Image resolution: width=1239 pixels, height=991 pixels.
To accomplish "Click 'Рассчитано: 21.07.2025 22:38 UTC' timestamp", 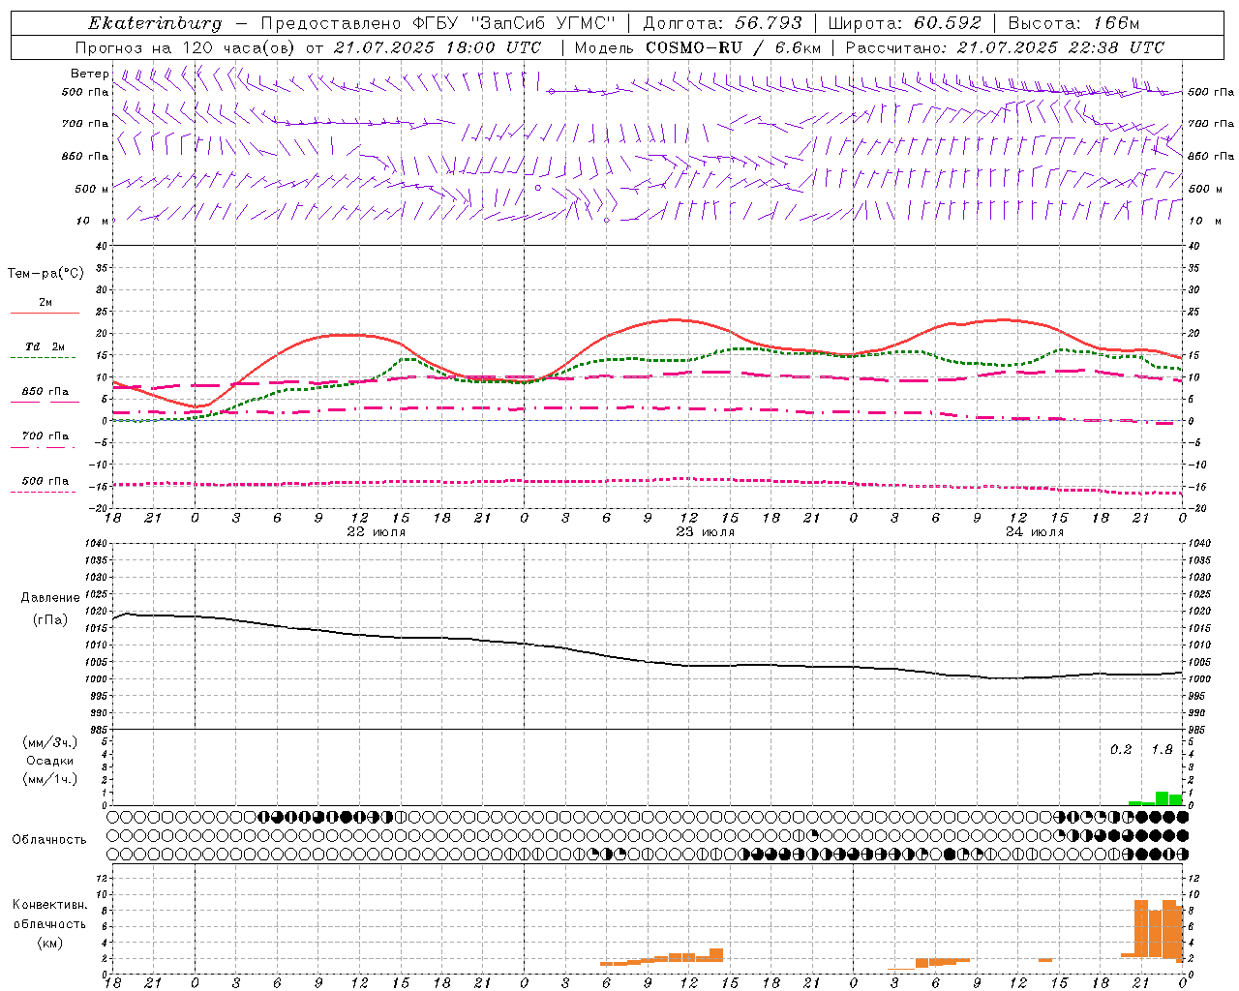I will pyautogui.click(x=1005, y=47).
